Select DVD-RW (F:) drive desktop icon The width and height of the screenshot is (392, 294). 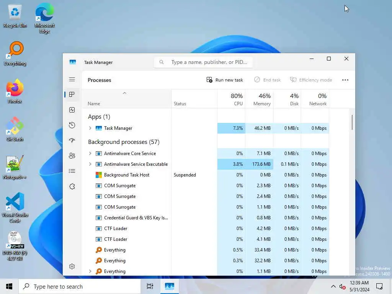click(15, 245)
